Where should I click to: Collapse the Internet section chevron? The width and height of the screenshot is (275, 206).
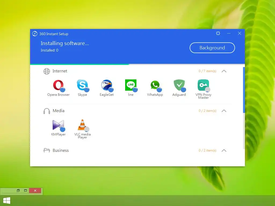[x=224, y=71]
